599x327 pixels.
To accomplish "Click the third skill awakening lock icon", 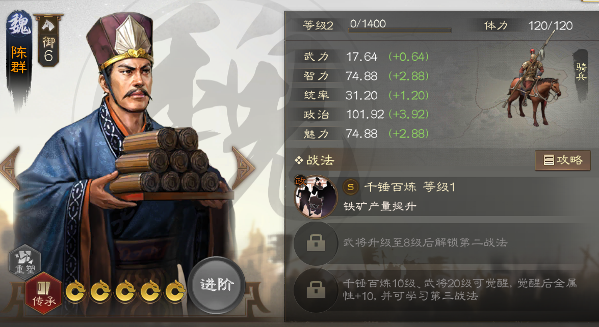I will [316, 290].
